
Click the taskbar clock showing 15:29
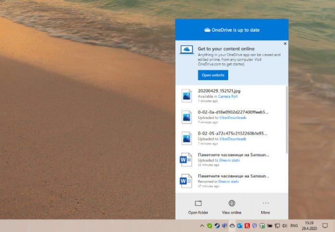pos(309,226)
